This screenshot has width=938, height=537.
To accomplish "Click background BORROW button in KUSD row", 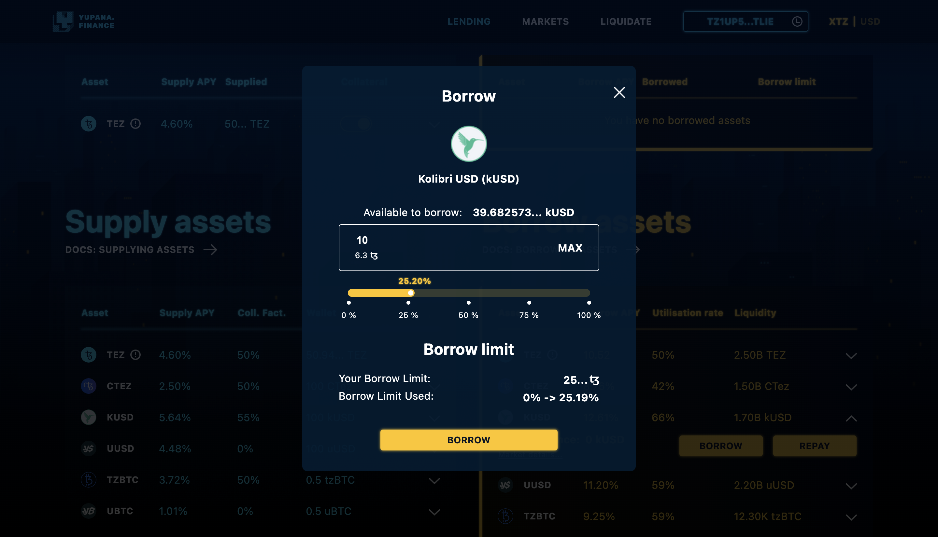I will click(721, 446).
